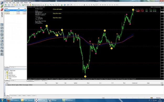Image resolution: width=164 pixels, height=102 pixels.
Task: Open the Insert menu
Action: pyautogui.click(x=14, y=3)
